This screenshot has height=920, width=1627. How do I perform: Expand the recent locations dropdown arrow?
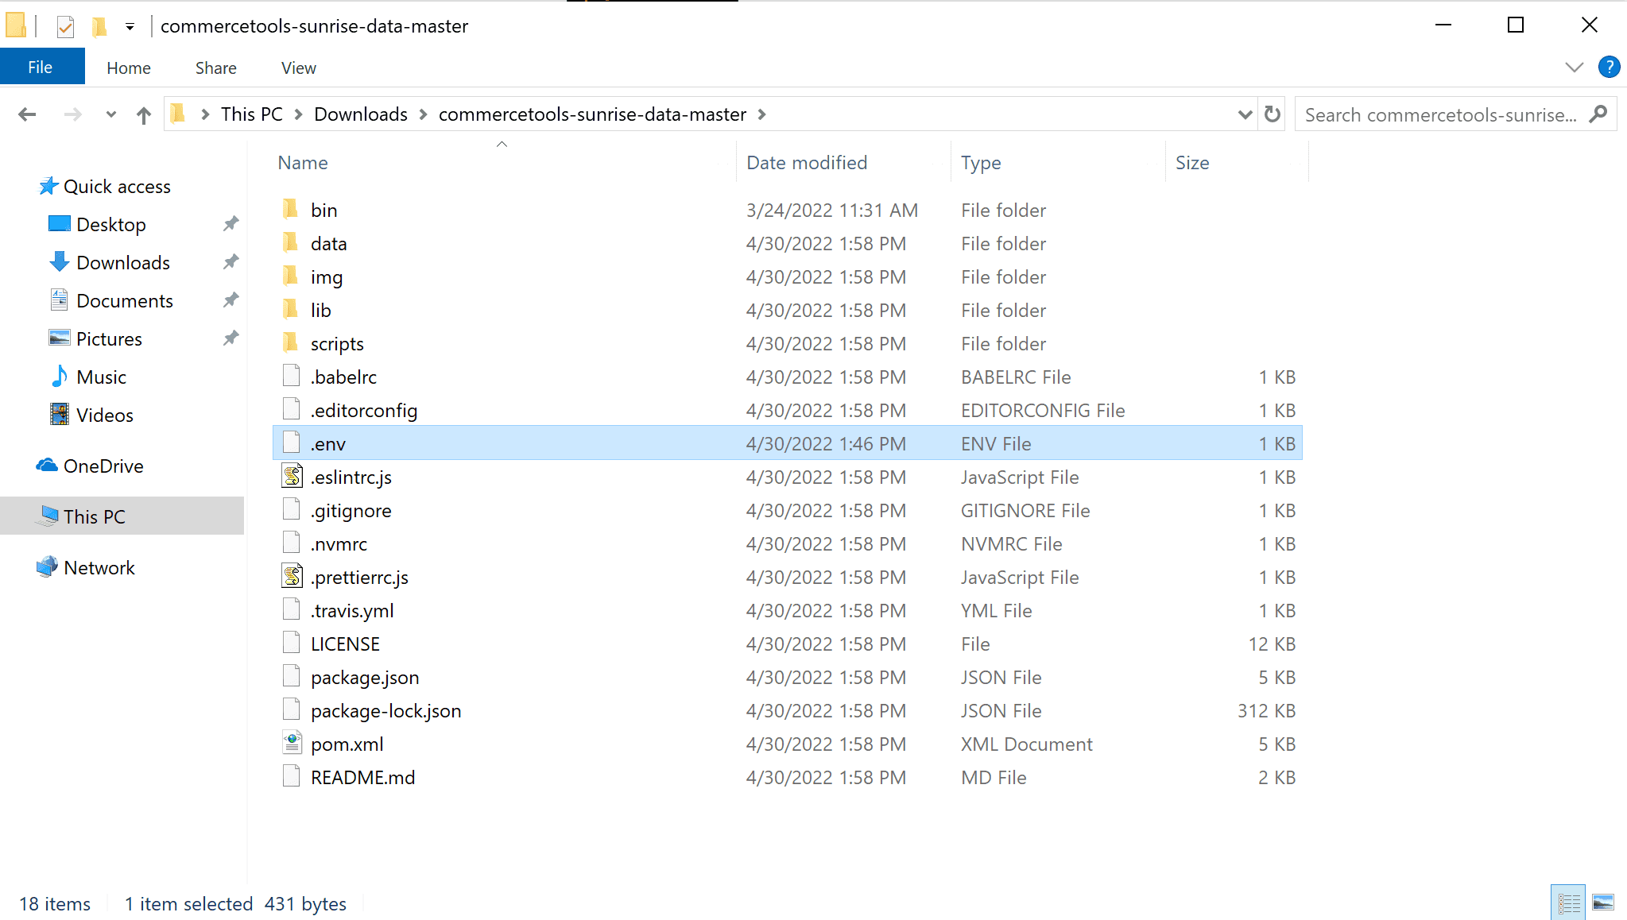[x=110, y=114]
